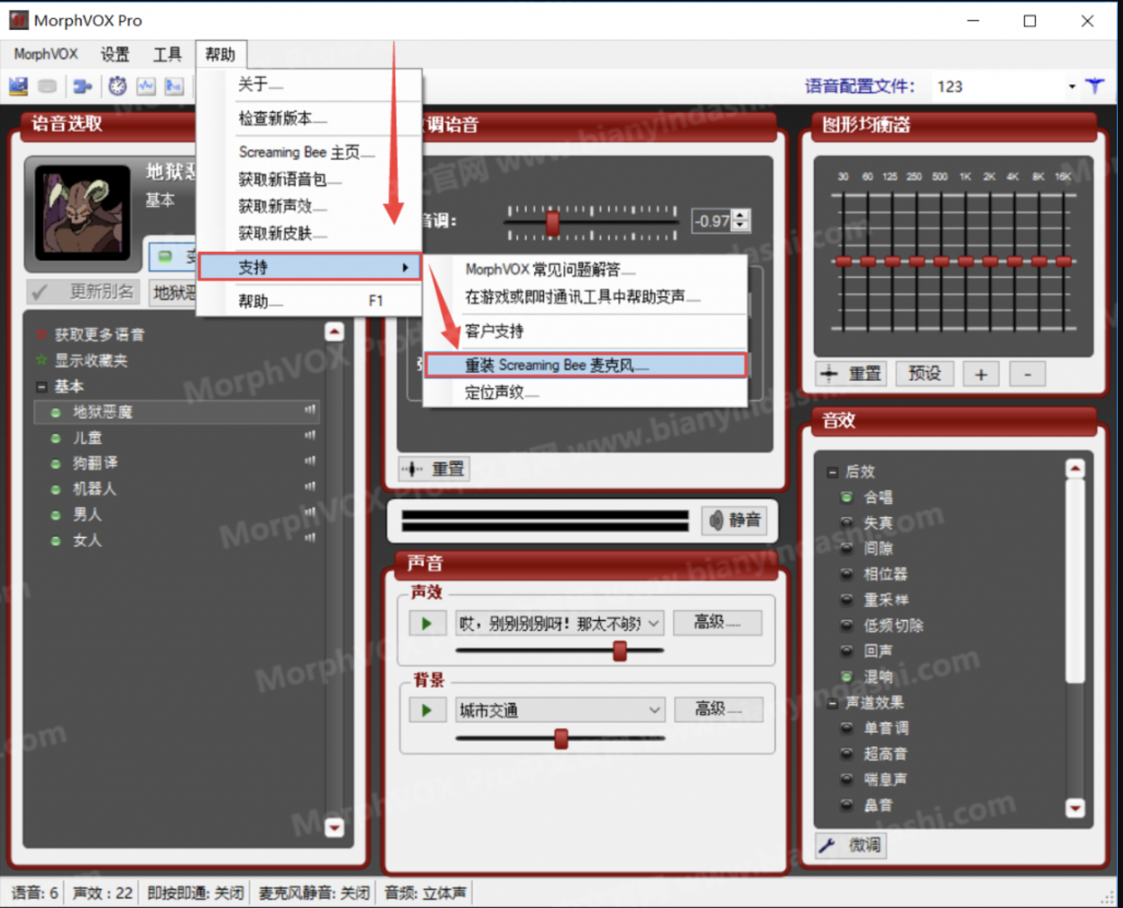Viewport: 1123px width, 908px height.
Task: Click the speaker icon in 静音 button
Action: [716, 520]
